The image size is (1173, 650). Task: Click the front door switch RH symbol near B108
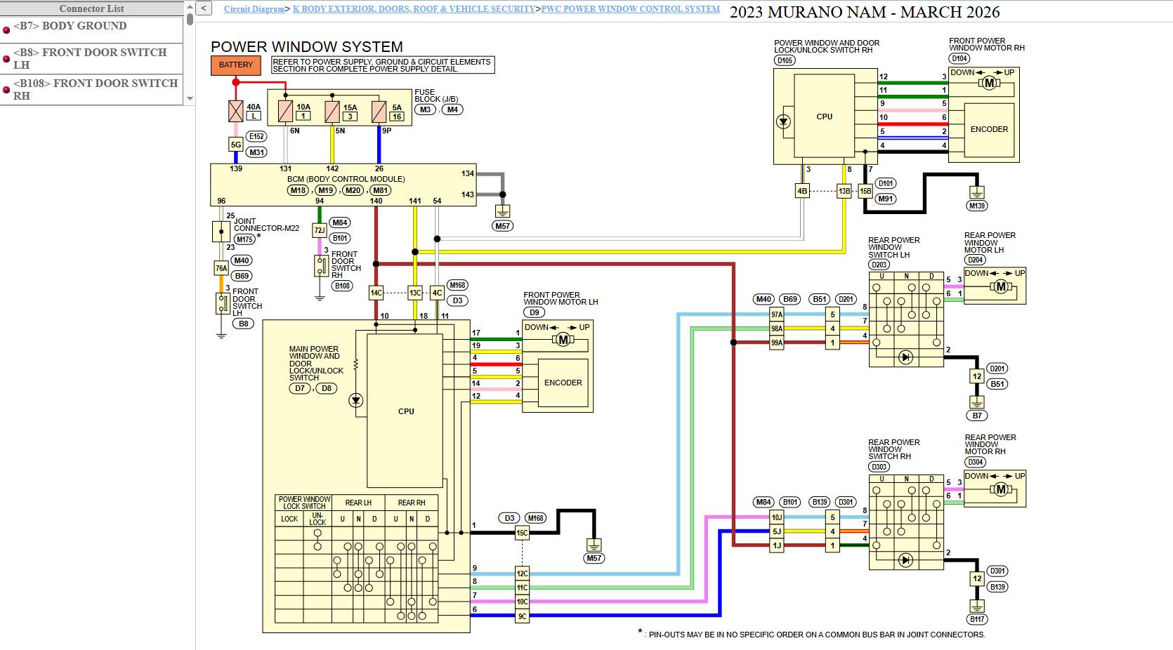[x=320, y=265]
